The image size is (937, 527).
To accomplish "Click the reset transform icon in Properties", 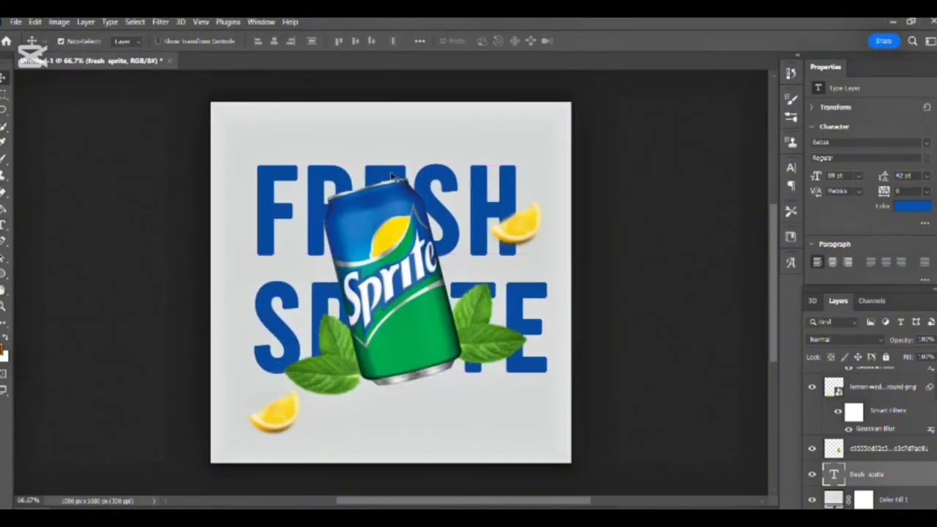I will (x=927, y=107).
